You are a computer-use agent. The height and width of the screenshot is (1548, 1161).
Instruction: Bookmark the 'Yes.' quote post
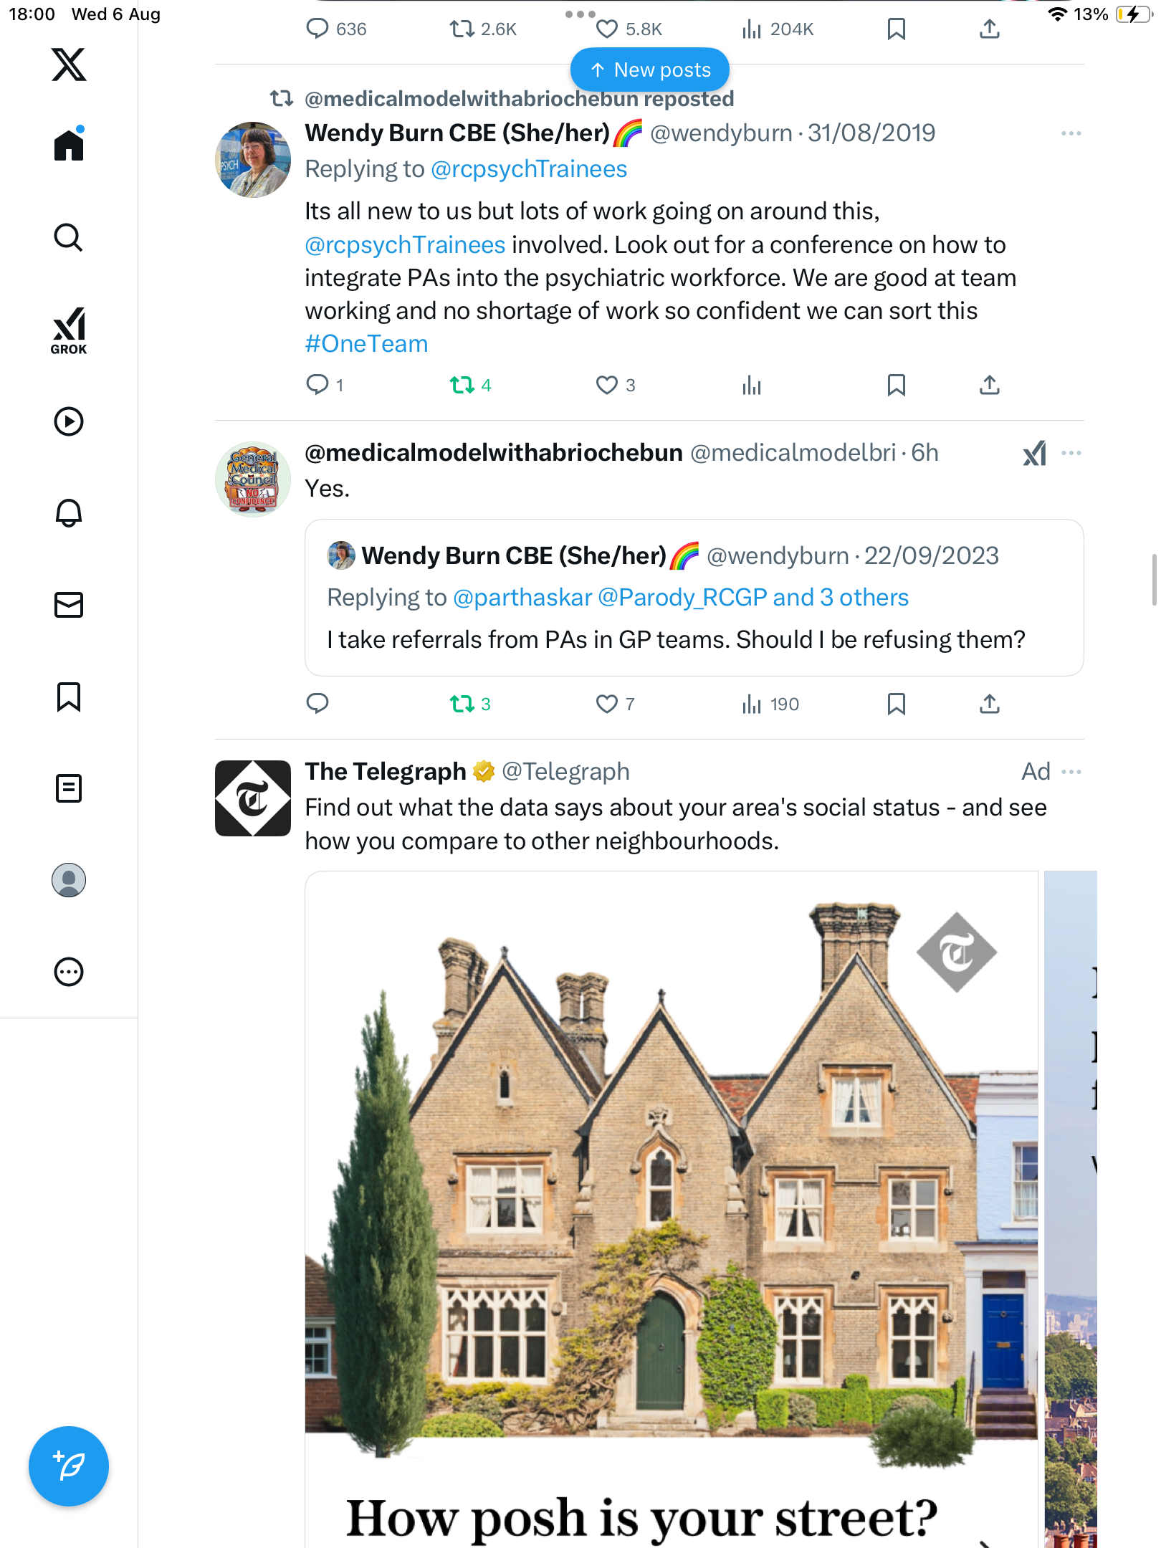pos(896,704)
